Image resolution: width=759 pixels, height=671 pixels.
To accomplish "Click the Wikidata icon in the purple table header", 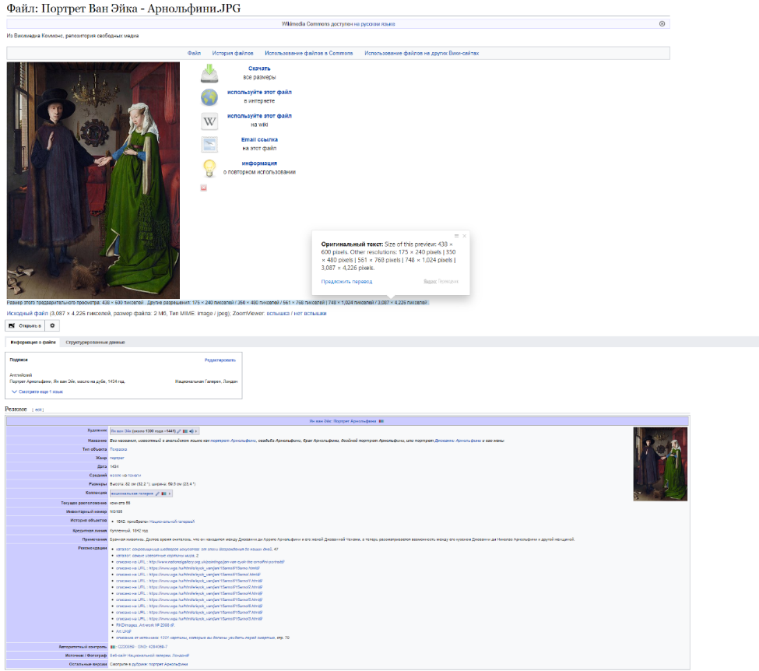I will coord(381,421).
